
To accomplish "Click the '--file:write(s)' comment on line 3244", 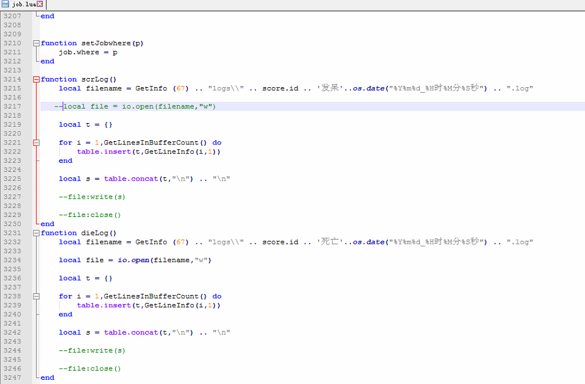I will (92, 351).
